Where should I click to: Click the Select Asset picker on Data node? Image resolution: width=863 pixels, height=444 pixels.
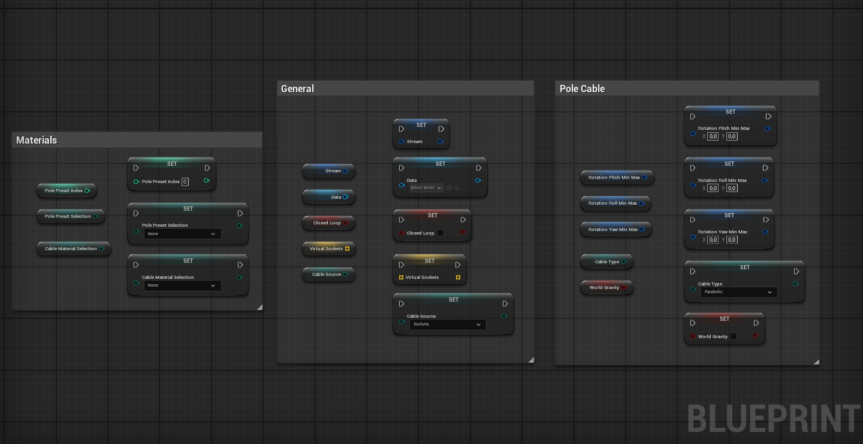tap(426, 188)
